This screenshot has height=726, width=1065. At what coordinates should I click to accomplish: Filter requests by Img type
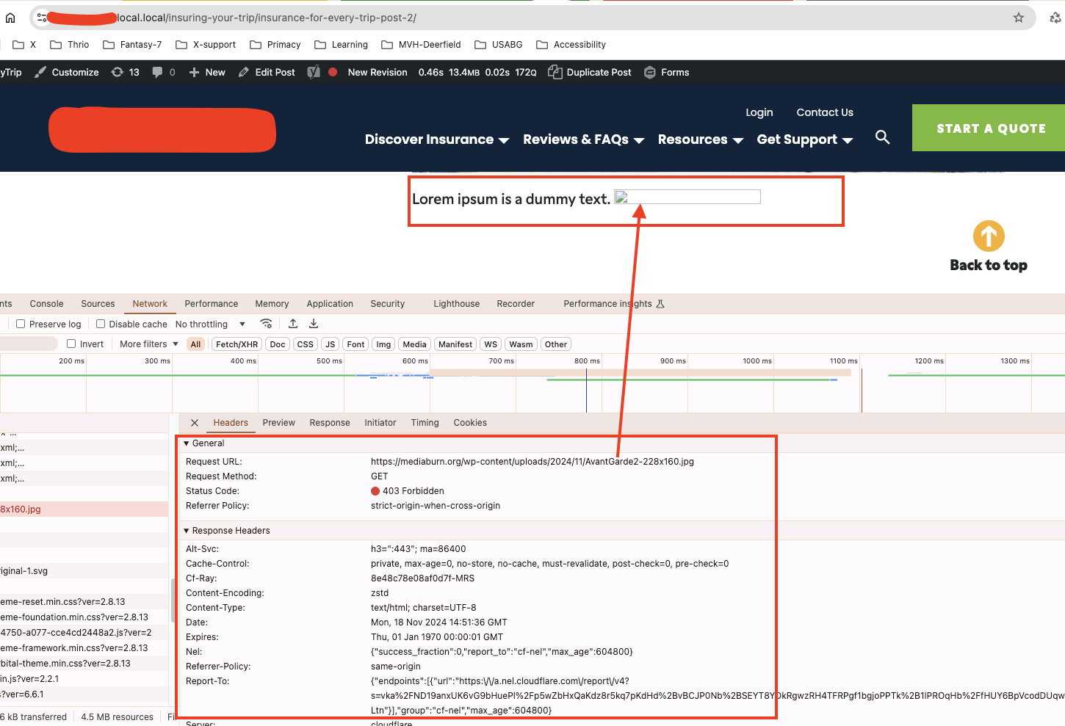coord(383,344)
